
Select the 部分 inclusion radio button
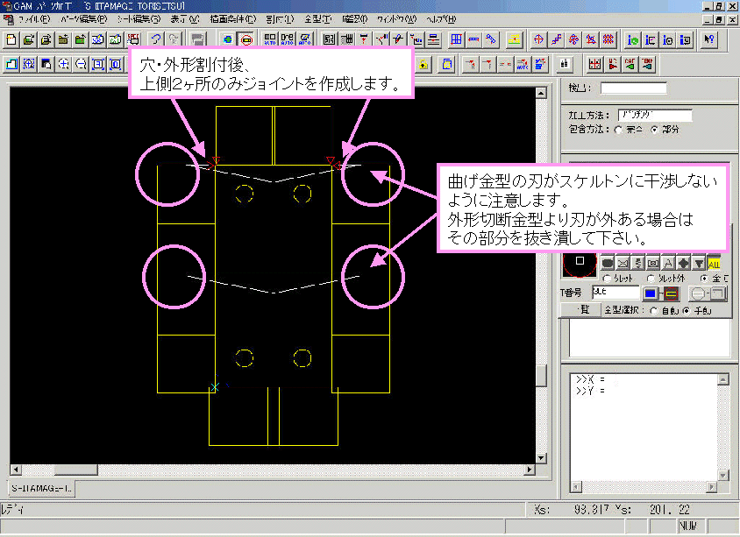coord(655,130)
